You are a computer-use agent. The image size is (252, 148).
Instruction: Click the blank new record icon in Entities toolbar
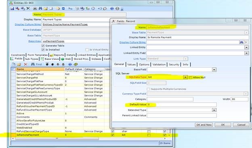tap(51, 8)
